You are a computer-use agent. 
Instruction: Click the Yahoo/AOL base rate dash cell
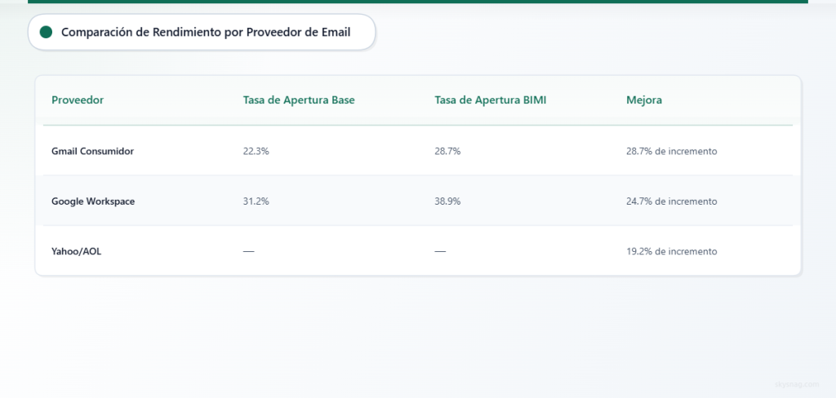pos(248,251)
